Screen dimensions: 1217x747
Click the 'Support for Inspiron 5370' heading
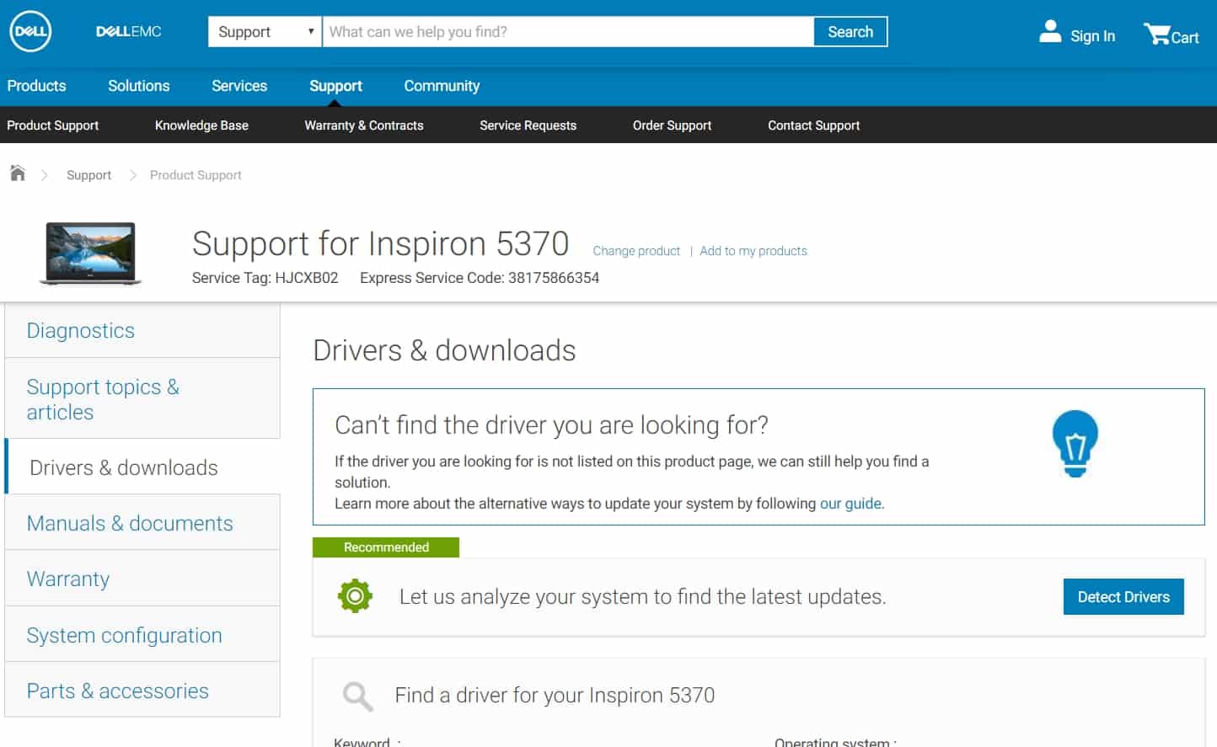tap(381, 243)
